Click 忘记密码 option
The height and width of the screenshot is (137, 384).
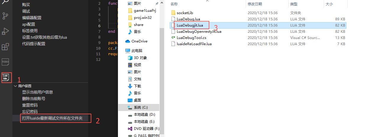pos(30,112)
